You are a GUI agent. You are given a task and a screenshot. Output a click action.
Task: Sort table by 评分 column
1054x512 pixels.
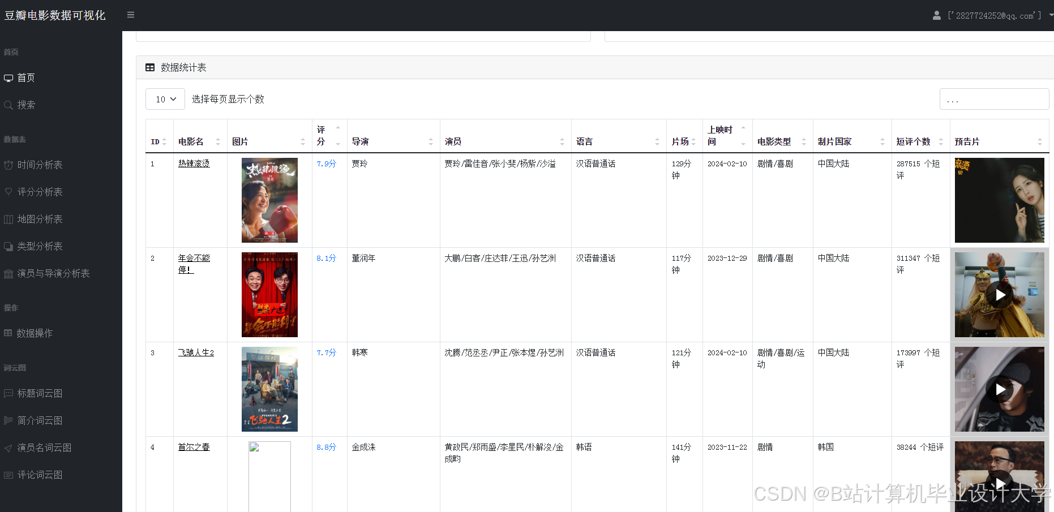329,136
